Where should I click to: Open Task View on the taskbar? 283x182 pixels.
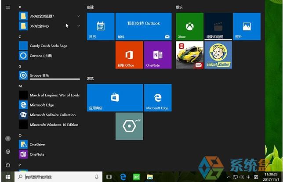pyautogui.click(x=109, y=177)
